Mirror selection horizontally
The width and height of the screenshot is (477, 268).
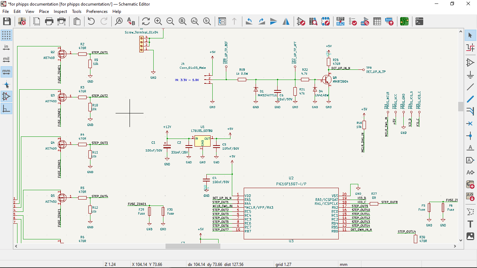tap(286, 21)
